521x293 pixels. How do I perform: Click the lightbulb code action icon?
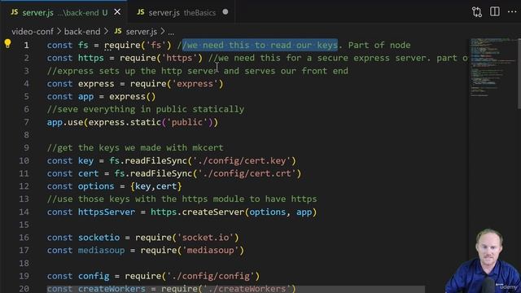(x=7, y=43)
